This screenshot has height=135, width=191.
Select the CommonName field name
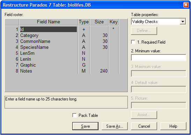(x=35, y=41)
